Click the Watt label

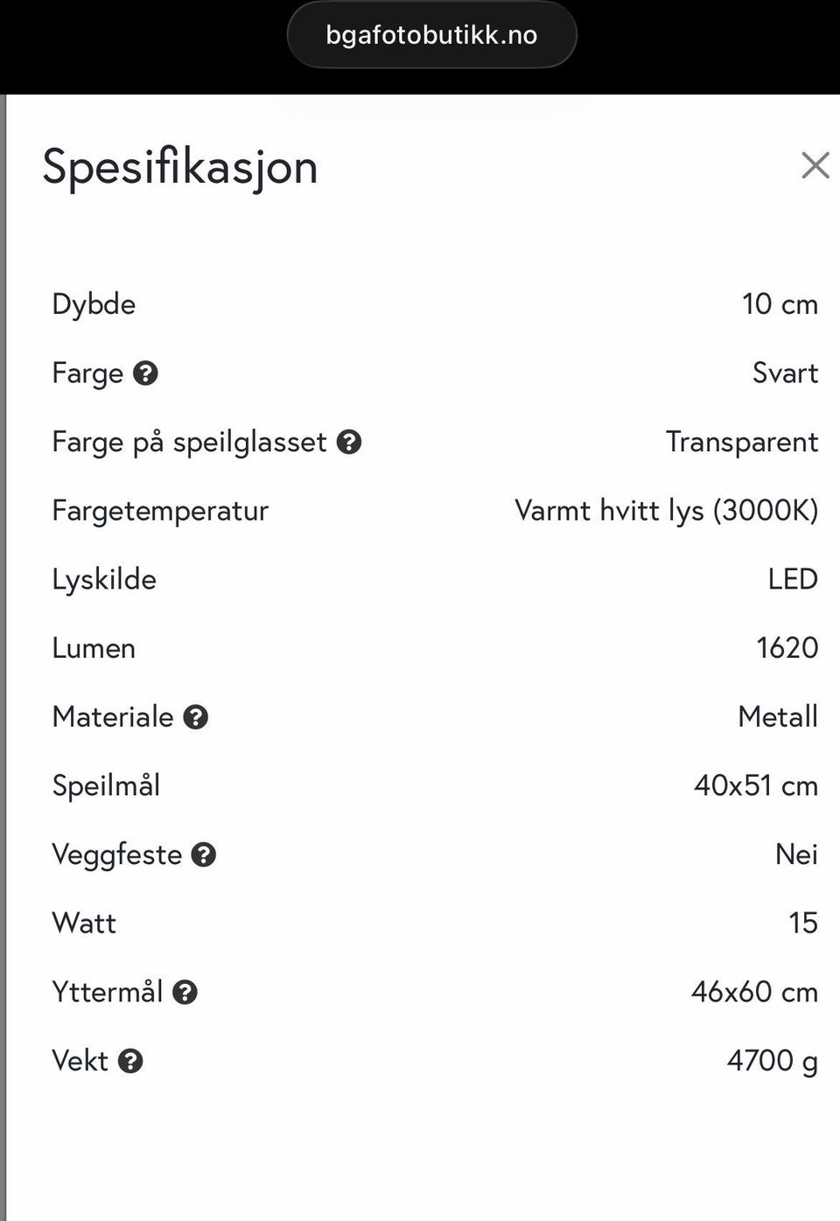(84, 923)
